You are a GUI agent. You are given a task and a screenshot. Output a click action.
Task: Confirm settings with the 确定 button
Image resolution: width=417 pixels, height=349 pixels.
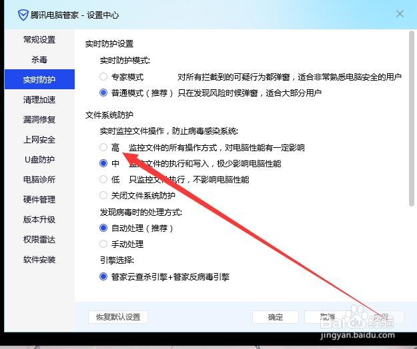click(276, 317)
